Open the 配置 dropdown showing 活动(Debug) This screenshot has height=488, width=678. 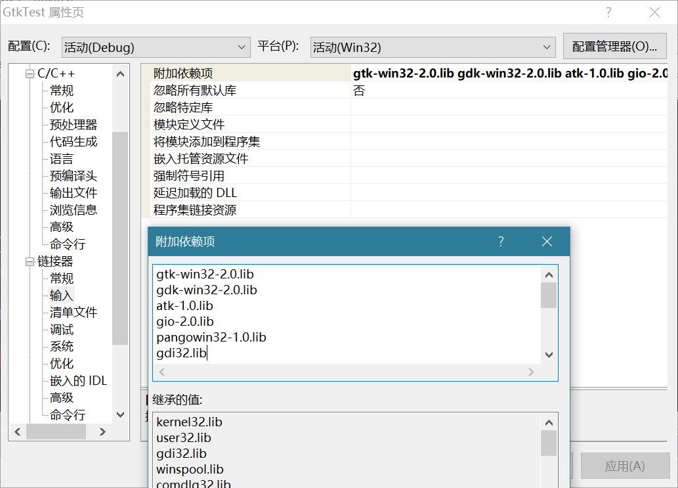tap(156, 47)
